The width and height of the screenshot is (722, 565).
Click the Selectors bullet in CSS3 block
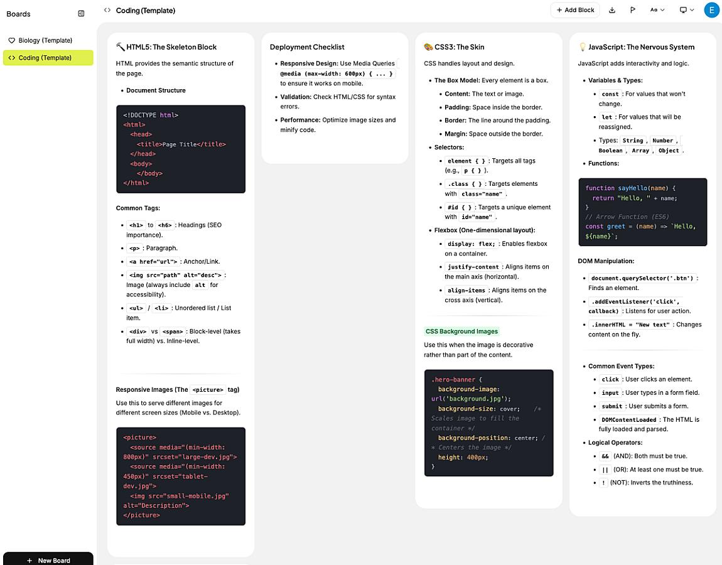click(x=449, y=148)
